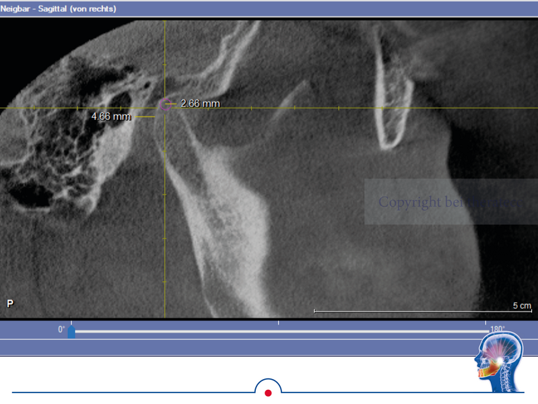Screen dimensions: 538x404
Task: Click the yellow crosshair intersection point
Action: point(165,108)
